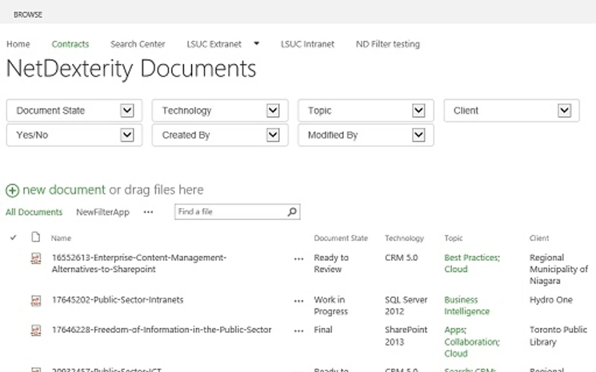The width and height of the screenshot is (596, 372).
Task: Select Contracts in the top navigation
Action: point(70,44)
